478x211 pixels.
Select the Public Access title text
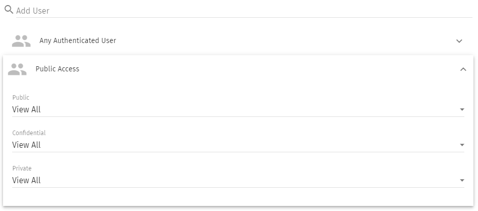tap(57, 69)
